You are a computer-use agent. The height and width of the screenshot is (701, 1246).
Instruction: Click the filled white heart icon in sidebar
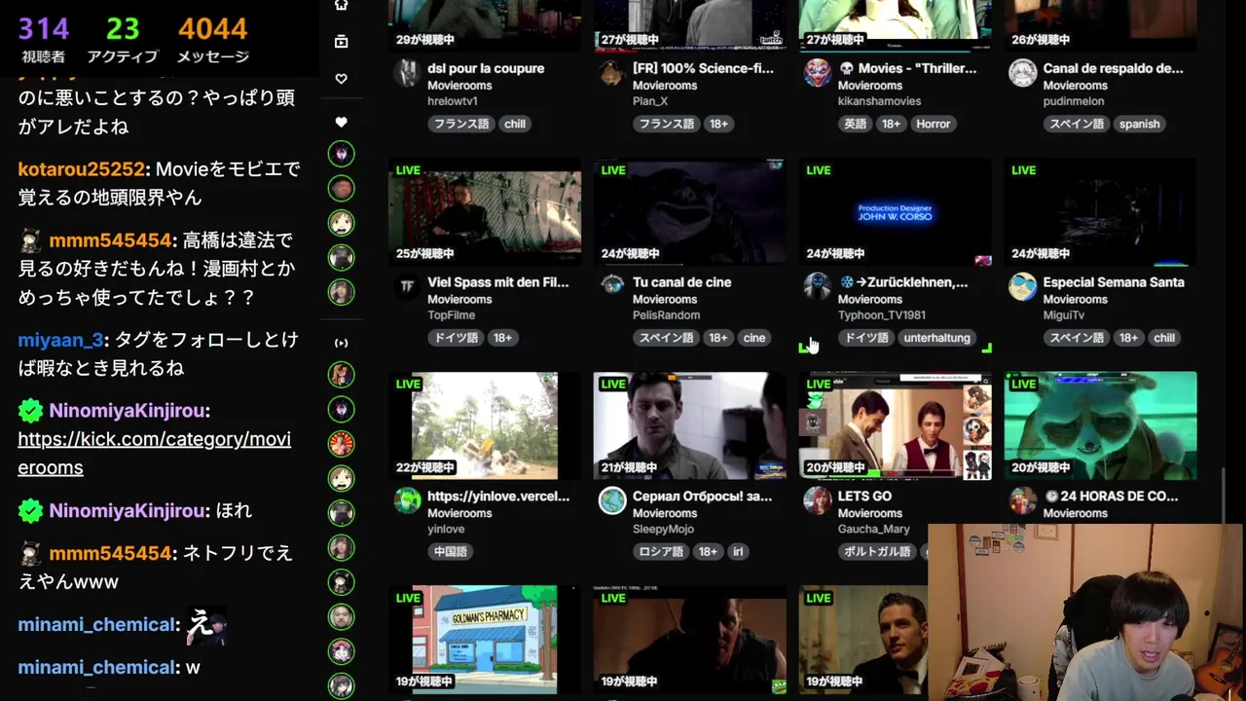(x=341, y=123)
